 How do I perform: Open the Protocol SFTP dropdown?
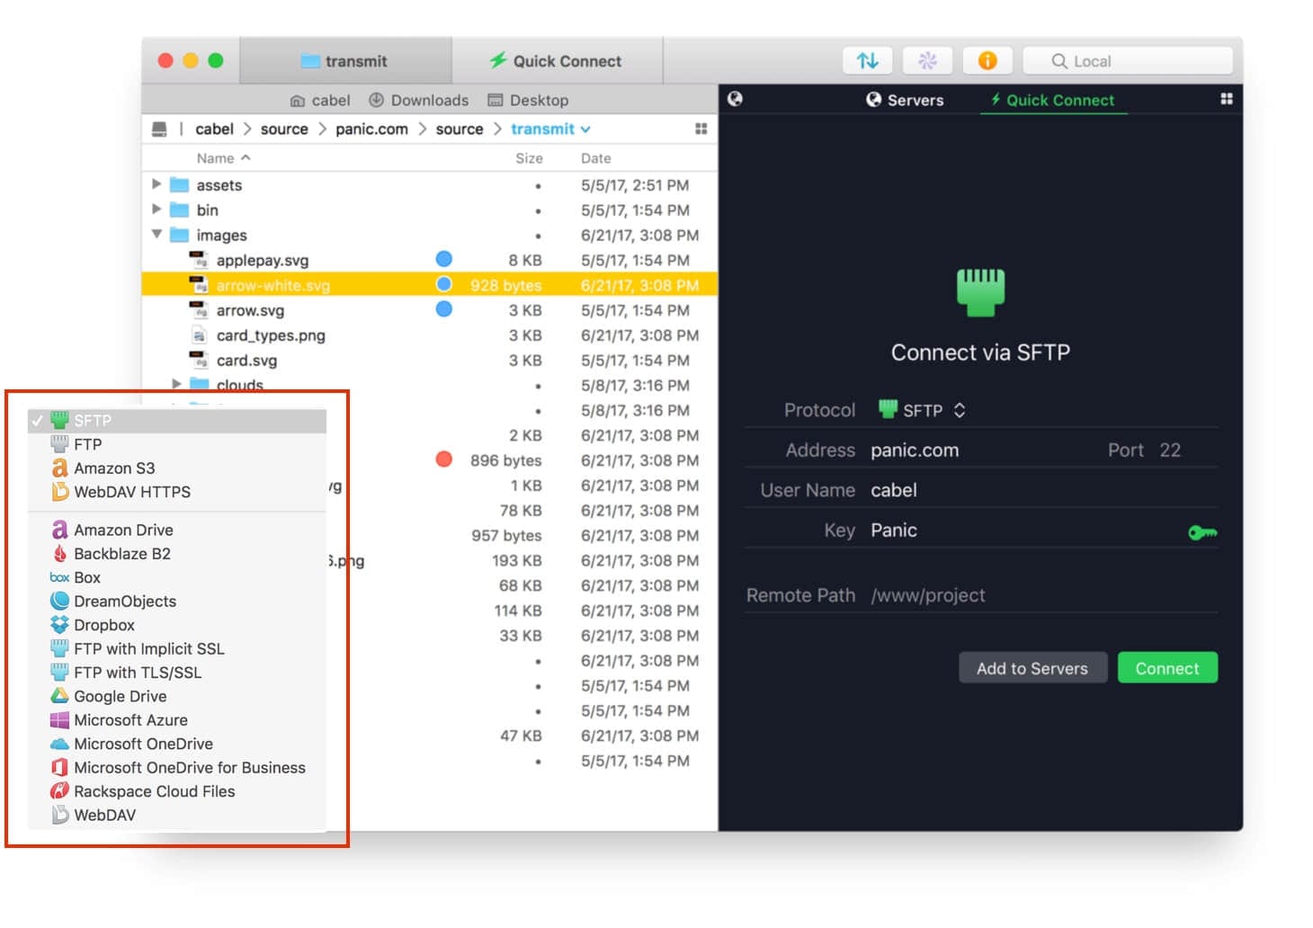click(922, 410)
